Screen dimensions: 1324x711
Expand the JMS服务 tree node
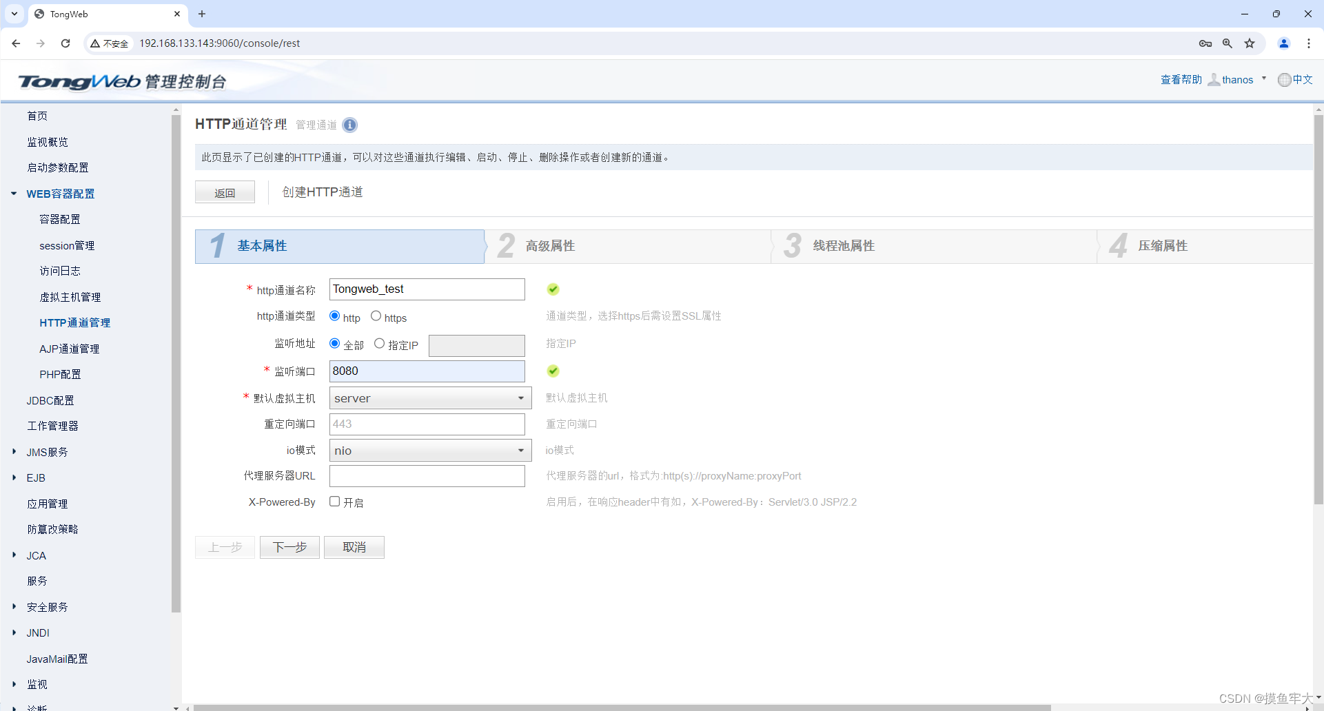(14, 452)
